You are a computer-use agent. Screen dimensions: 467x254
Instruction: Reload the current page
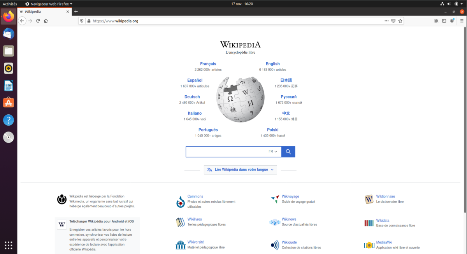38,21
